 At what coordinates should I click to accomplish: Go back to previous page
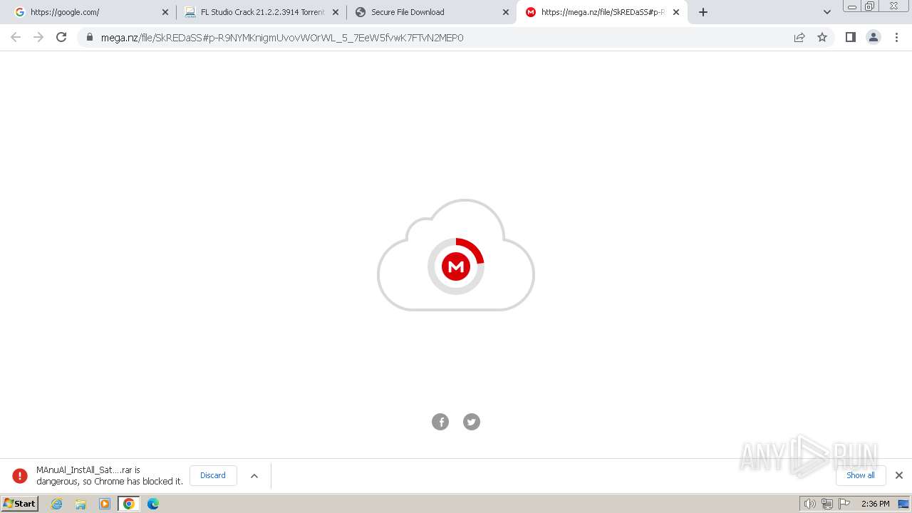coord(16,37)
